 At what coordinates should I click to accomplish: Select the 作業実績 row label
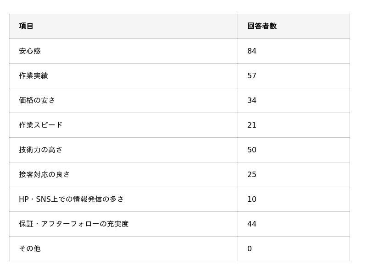coord(33,75)
